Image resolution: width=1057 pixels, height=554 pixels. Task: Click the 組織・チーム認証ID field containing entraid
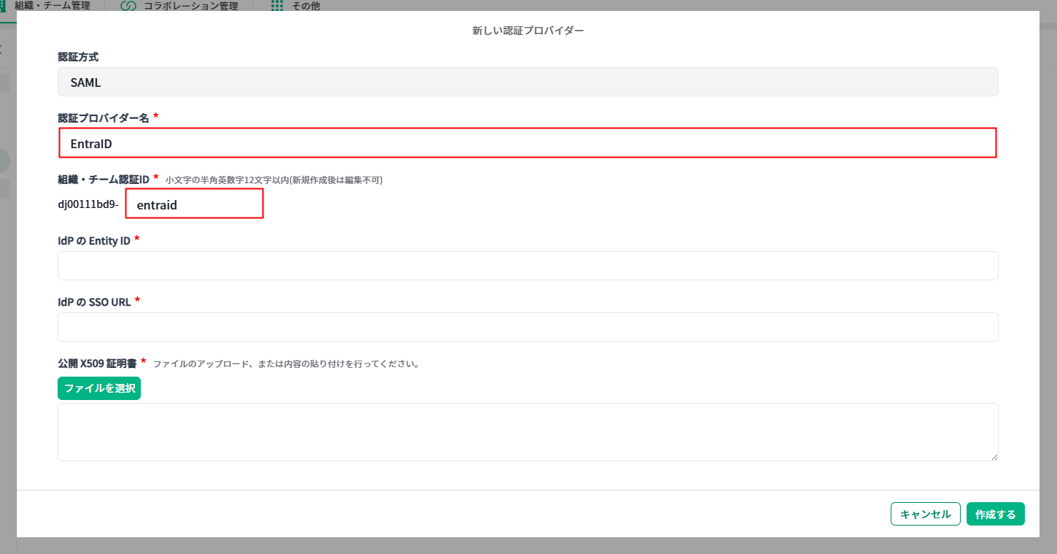[194, 204]
